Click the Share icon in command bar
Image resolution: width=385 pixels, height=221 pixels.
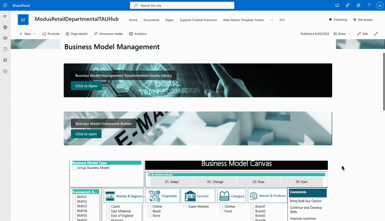coord(335,34)
